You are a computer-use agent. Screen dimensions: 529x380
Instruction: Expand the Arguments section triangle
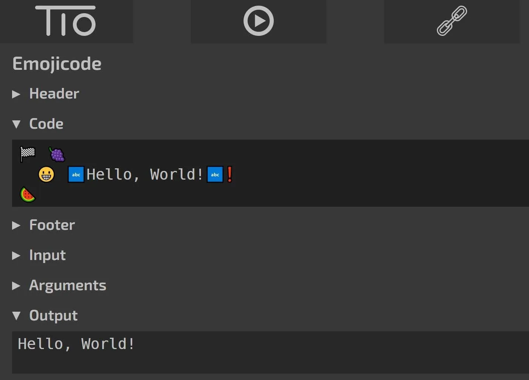(x=16, y=286)
